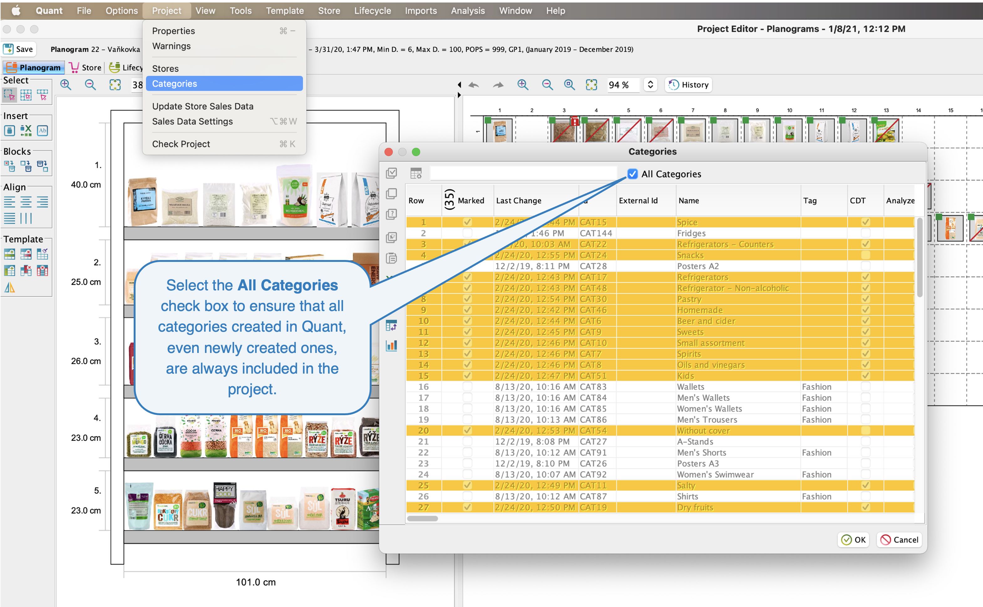Screen dimensions: 983x607
Task: Click the redo arrow in right toolbar
Action: click(x=498, y=85)
